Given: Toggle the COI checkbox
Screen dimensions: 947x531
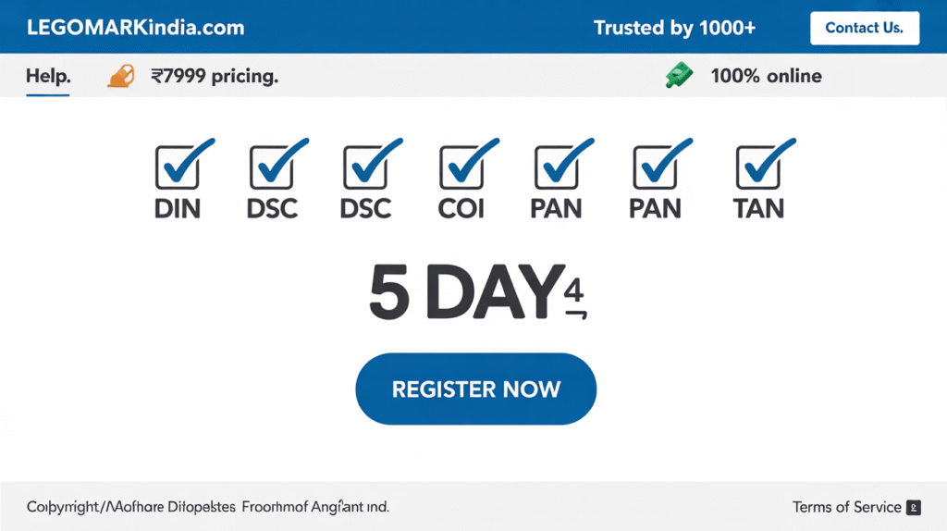Looking at the screenshot, I should [461, 167].
